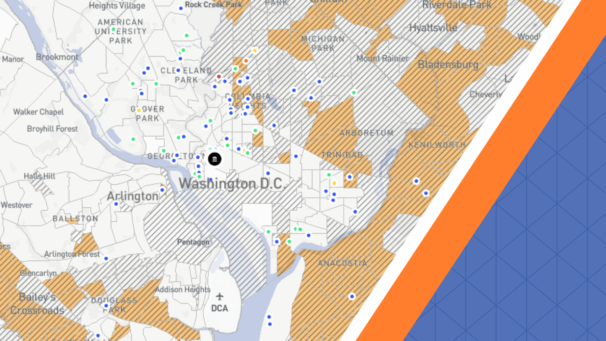The height and width of the screenshot is (341, 606).
Task: Select the orange dot marker on the map
Action: point(246,61)
